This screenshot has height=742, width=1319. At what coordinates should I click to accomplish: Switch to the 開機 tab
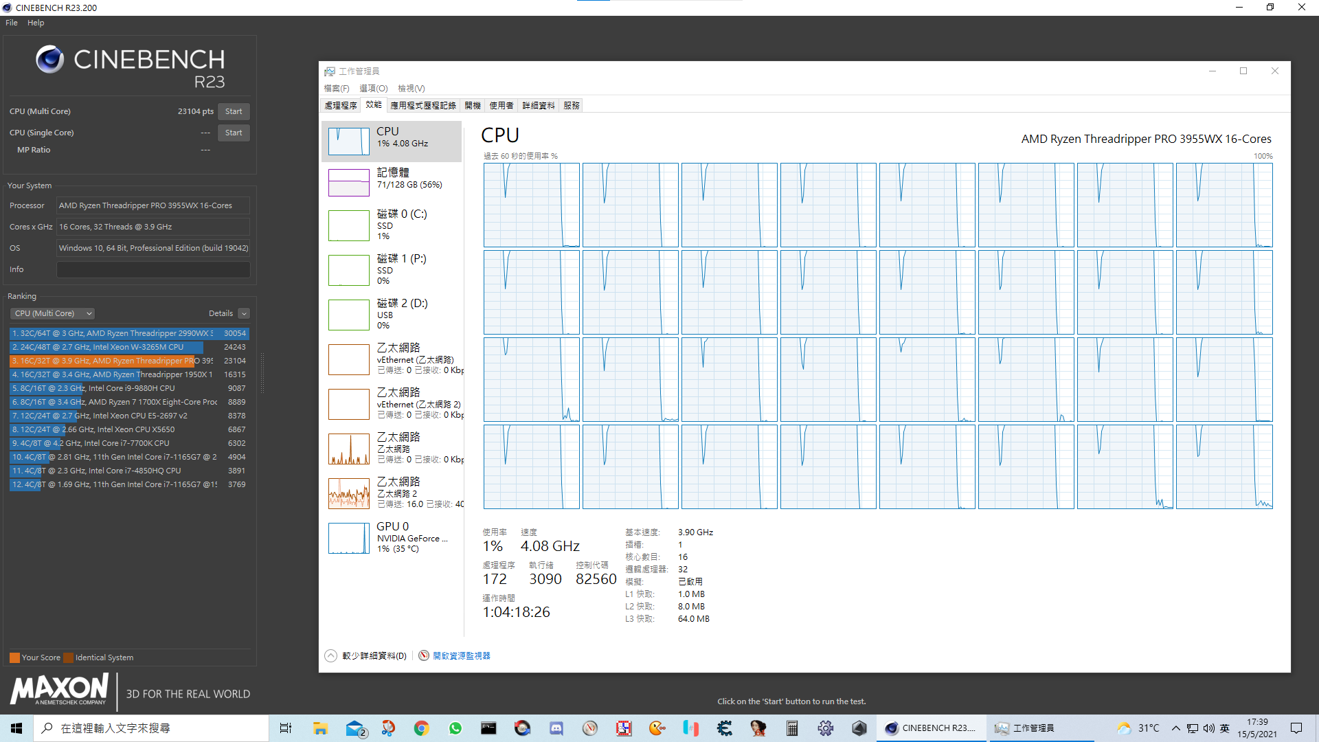(x=473, y=105)
